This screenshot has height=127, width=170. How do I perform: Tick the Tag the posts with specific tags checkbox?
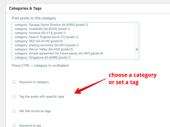coord(14,96)
